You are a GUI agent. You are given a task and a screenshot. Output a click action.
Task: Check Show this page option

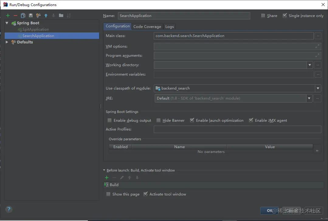coord(108,194)
